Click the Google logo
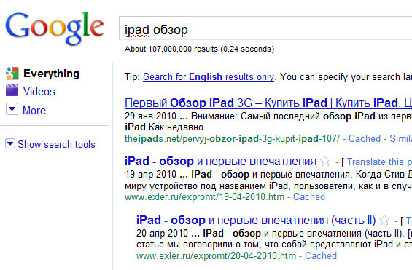Viewport: 412px width, 270px height. (55, 28)
